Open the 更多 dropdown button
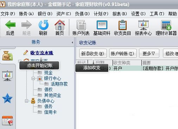Viewport: 178px width, 129px height. 149,54
